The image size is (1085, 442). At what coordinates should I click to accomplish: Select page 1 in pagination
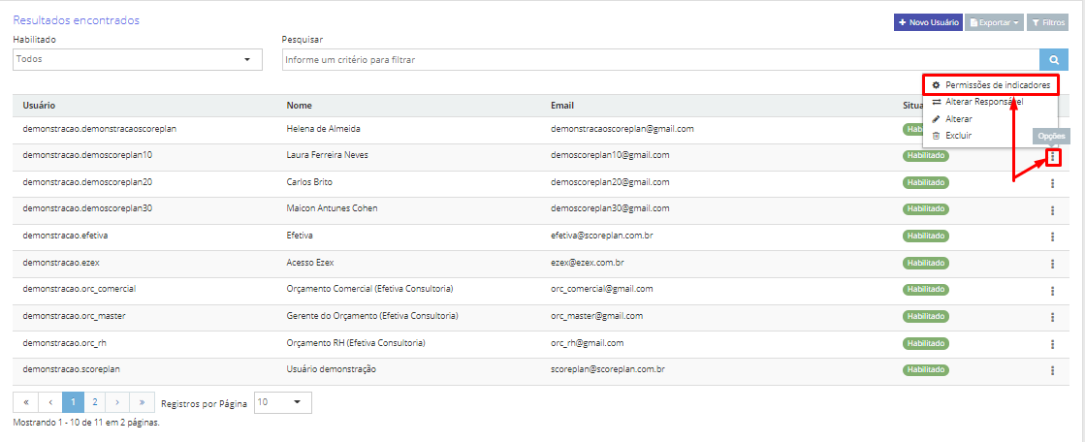73,402
